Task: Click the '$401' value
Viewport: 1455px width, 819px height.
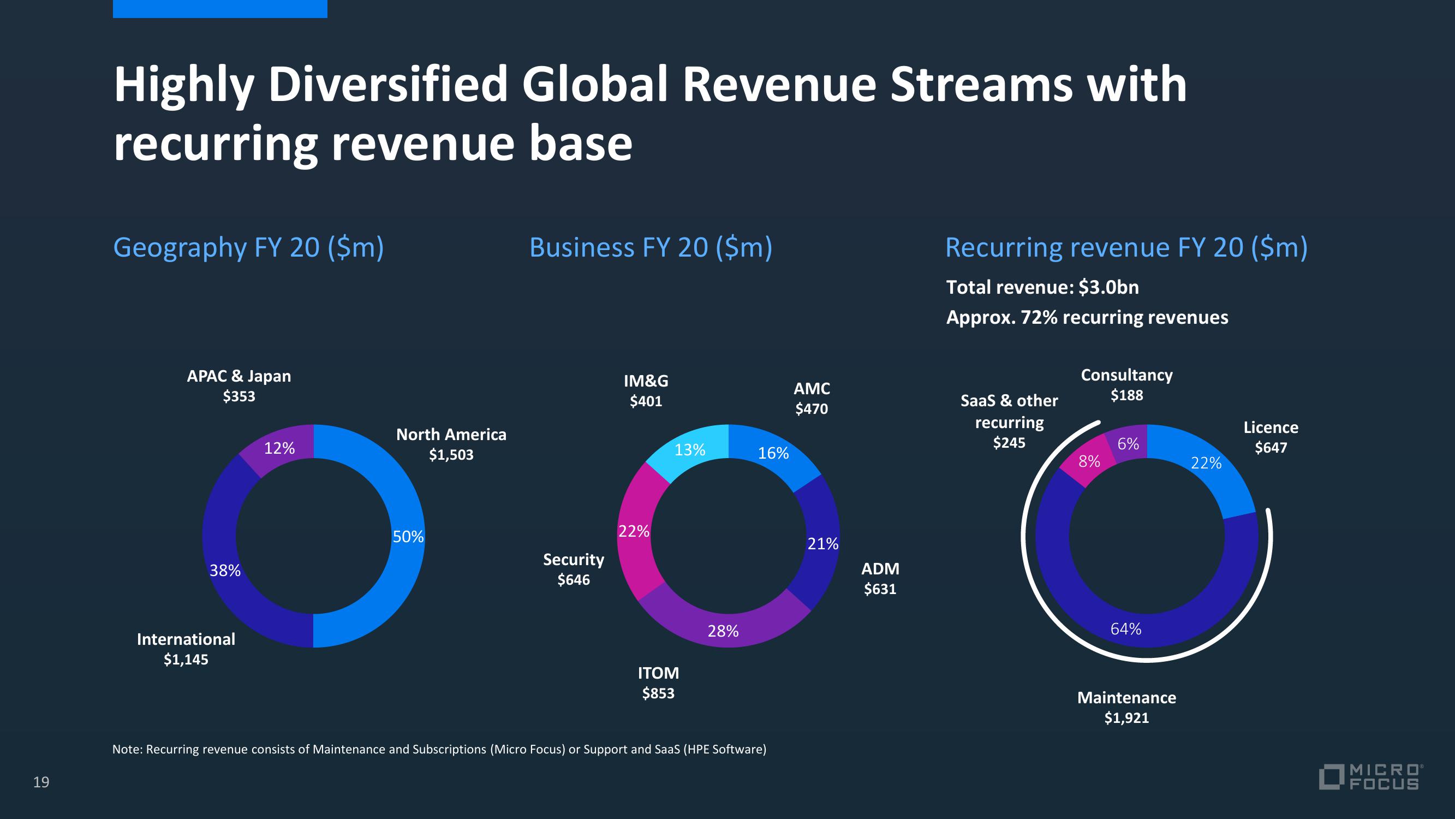Action: [646, 401]
